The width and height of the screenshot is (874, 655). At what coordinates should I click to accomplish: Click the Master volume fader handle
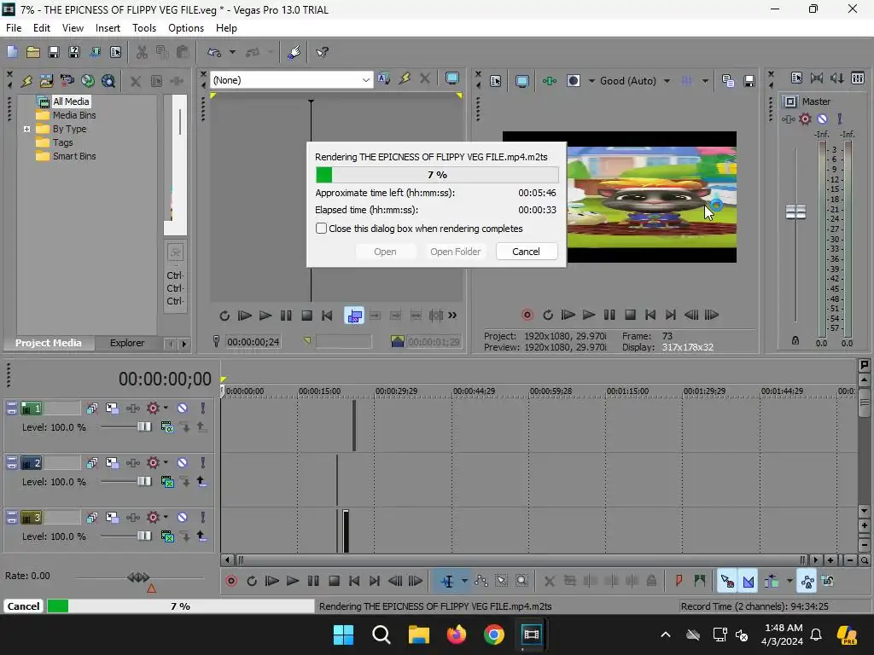795,212
